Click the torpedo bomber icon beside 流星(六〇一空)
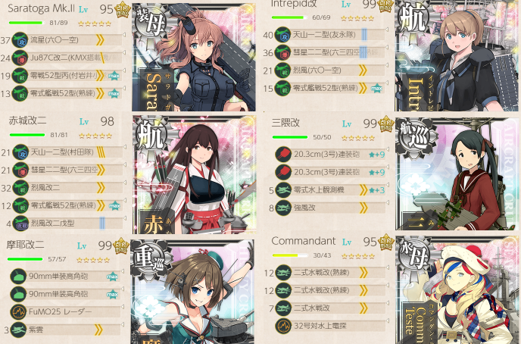 pyautogui.click(x=20, y=40)
